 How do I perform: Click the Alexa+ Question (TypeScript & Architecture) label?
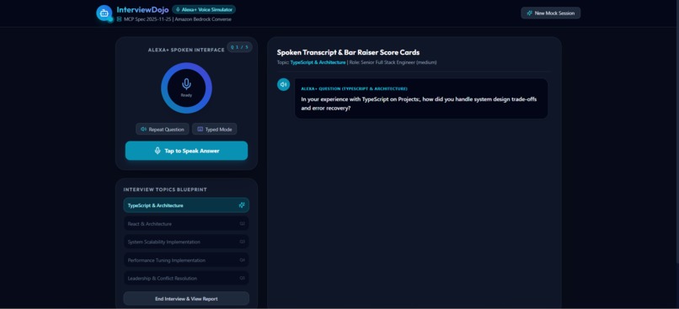[354, 88]
